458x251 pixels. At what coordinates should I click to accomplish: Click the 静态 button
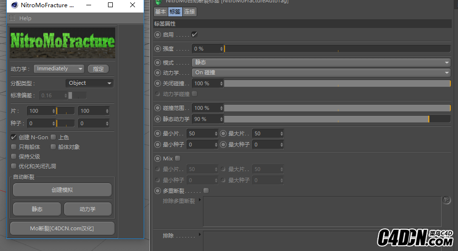(x=37, y=209)
